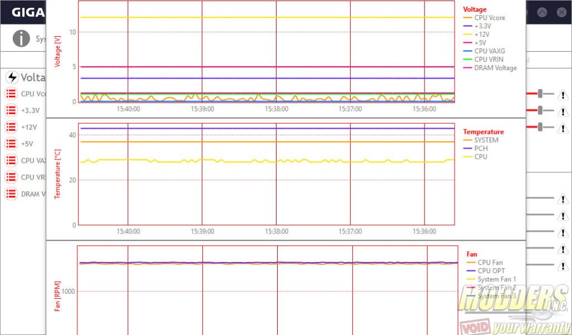Select CPU Vcore in the Voltage legend

[x=484, y=17]
